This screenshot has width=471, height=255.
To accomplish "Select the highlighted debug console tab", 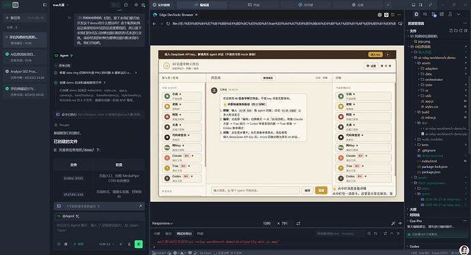I will [x=184, y=233].
